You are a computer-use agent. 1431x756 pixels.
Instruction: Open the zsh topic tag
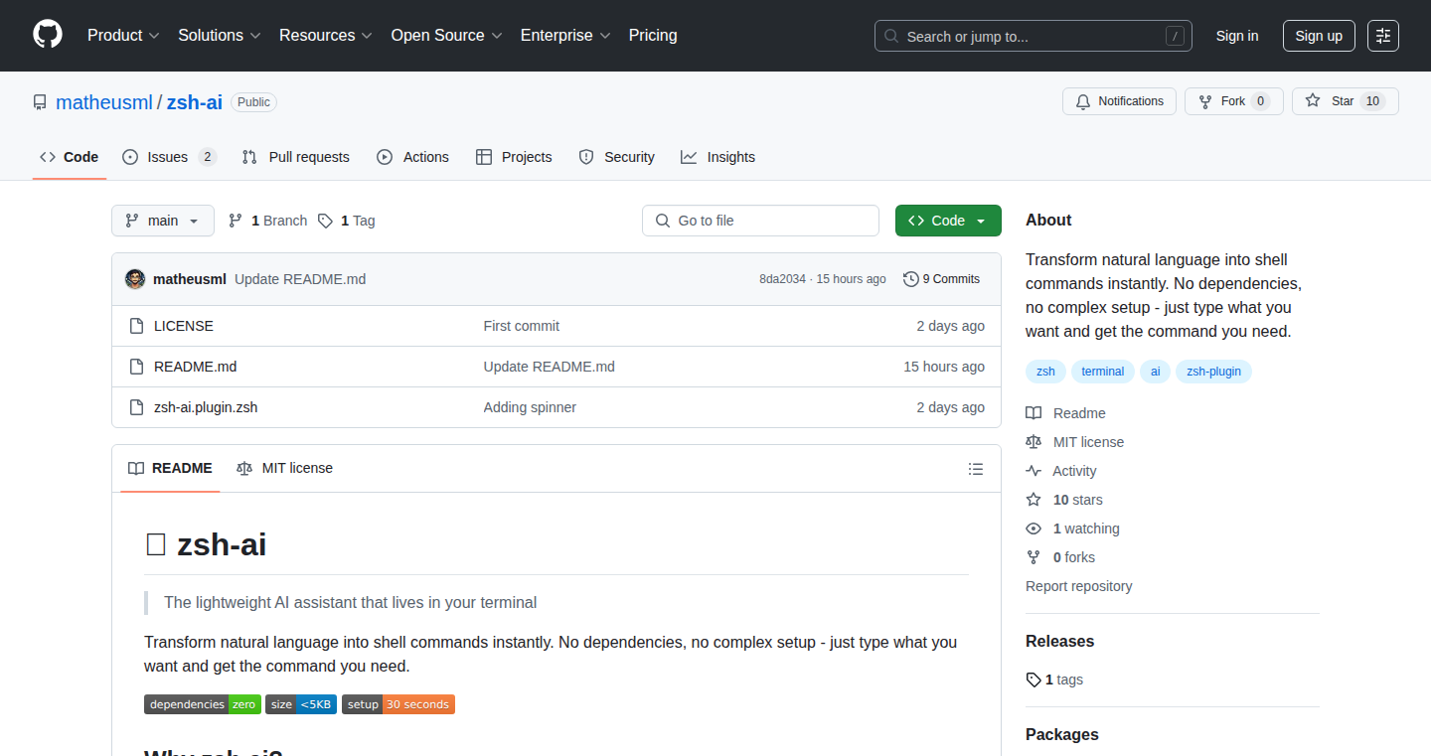pyautogui.click(x=1045, y=372)
